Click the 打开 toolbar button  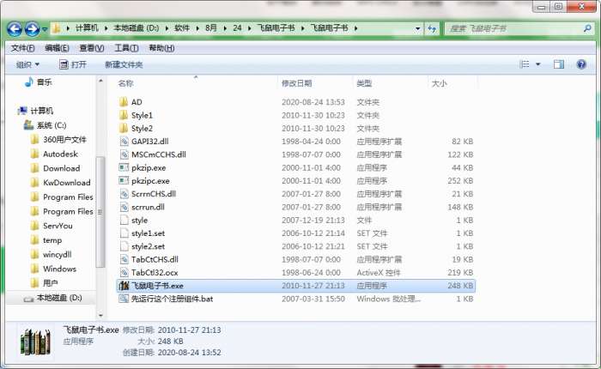click(73, 64)
